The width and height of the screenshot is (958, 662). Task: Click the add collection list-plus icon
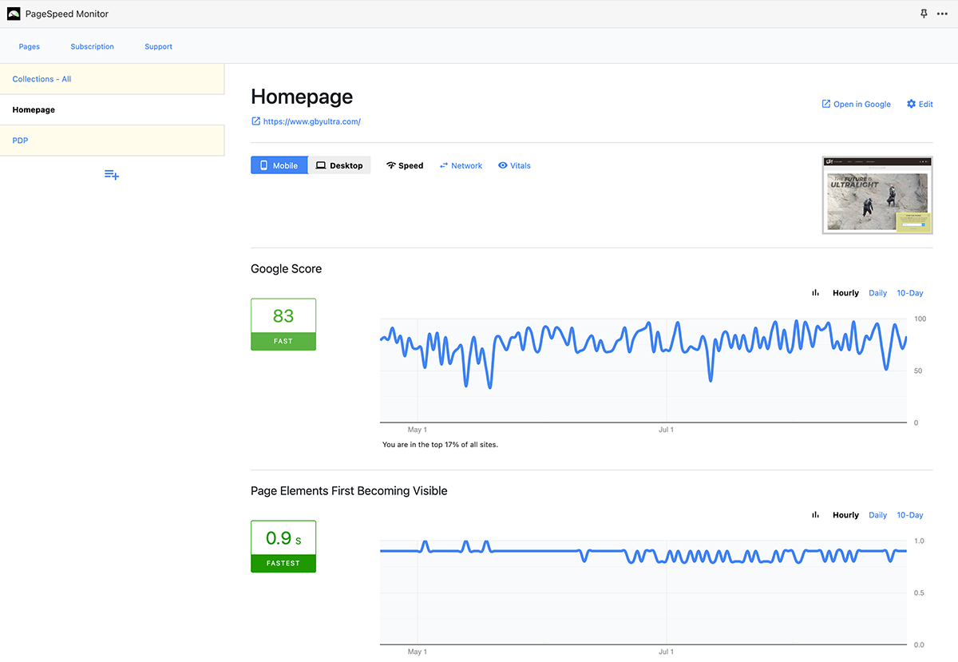click(x=112, y=174)
